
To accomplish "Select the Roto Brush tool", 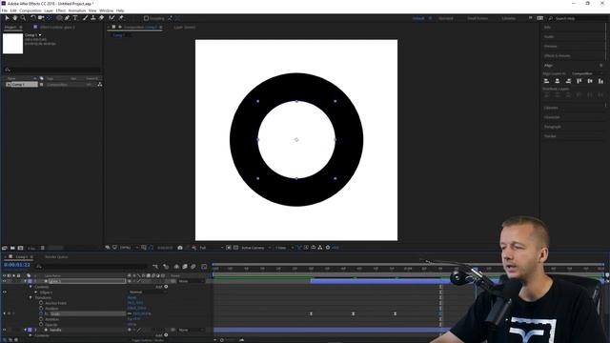I will click(x=112, y=18).
